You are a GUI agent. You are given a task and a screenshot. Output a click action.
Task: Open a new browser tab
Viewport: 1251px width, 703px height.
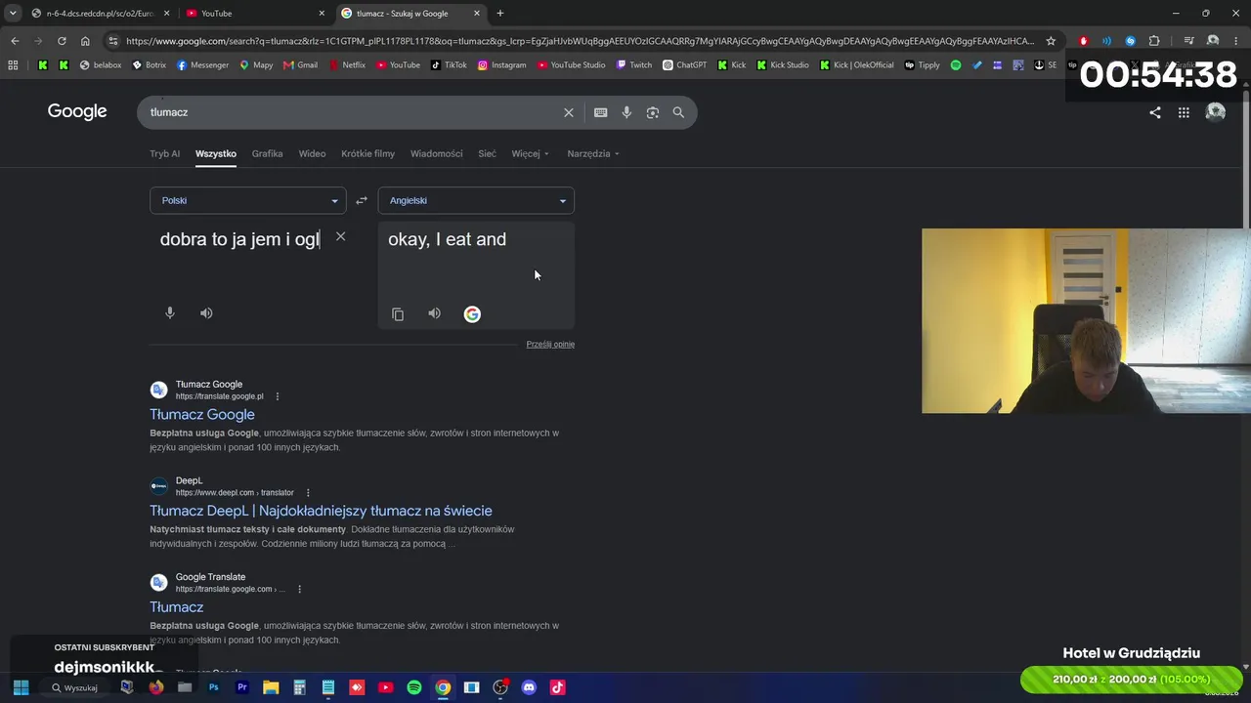click(x=500, y=14)
